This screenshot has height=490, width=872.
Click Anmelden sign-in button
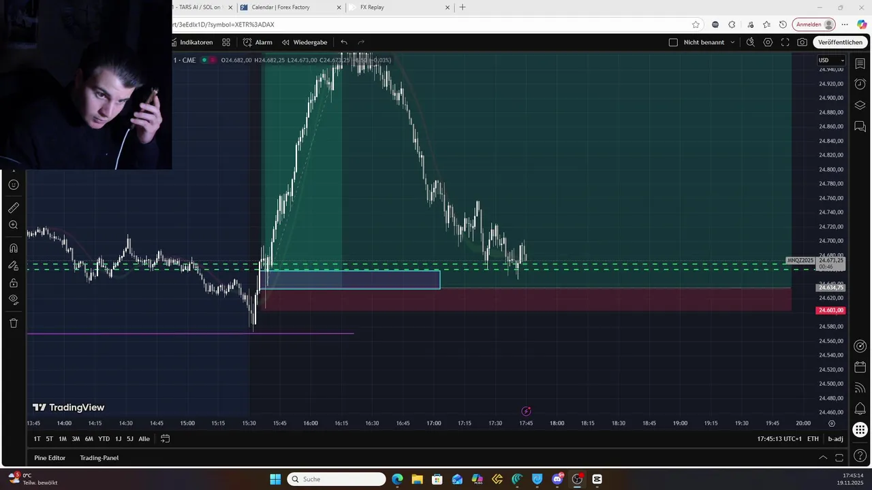pos(813,24)
